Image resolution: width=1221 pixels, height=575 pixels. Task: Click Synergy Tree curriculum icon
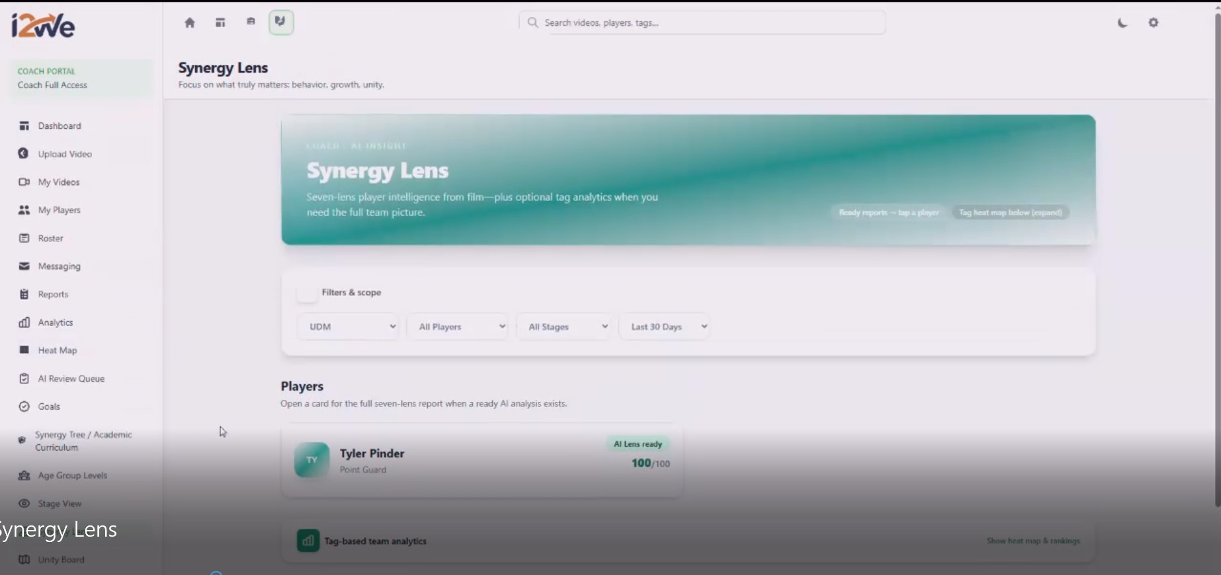[x=22, y=440]
